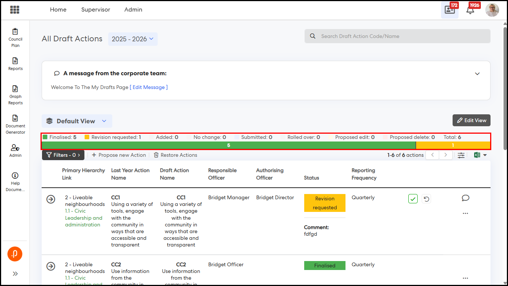The width and height of the screenshot is (508, 286).
Task: Click the green Finalised progress bar segment
Action: [228, 145]
